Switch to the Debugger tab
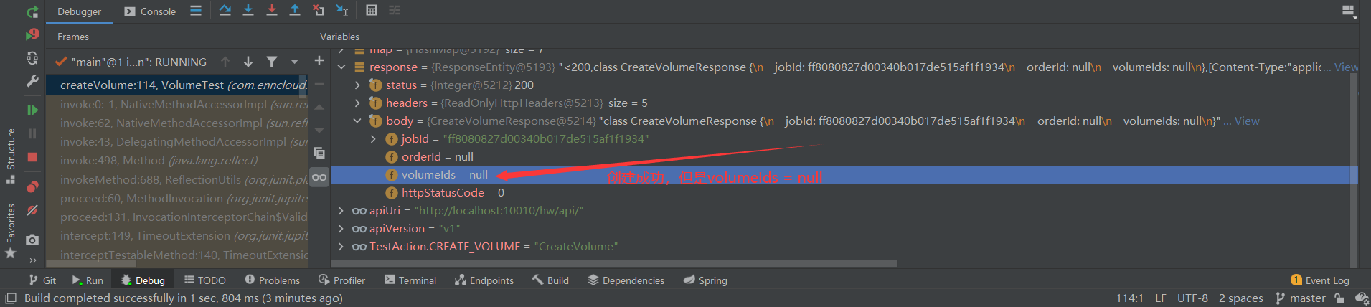 point(79,11)
